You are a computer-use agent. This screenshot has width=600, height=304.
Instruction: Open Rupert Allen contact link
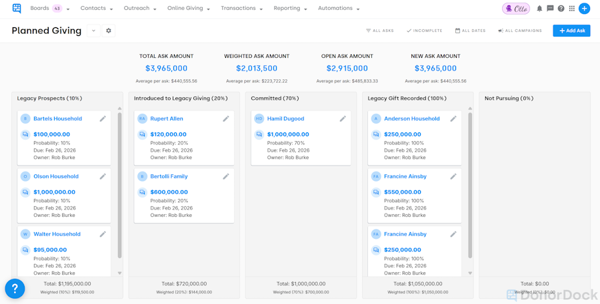coord(167,119)
